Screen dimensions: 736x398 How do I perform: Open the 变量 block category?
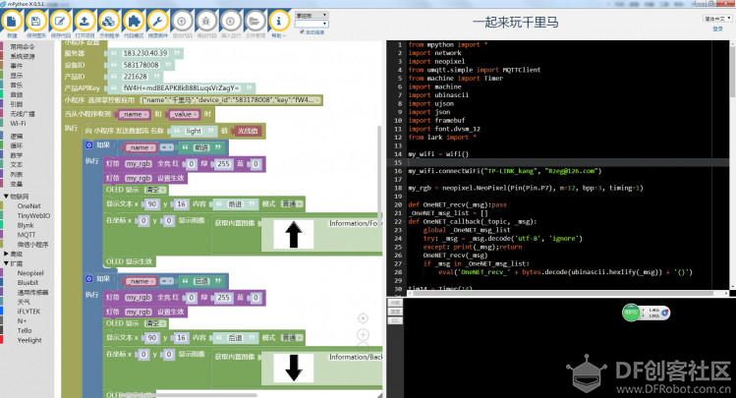coord(16,184)
